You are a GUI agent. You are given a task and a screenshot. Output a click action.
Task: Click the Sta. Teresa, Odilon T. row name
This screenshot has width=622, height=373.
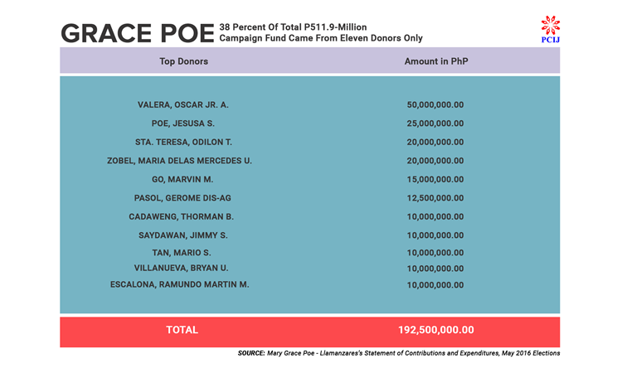click(183, 142)
